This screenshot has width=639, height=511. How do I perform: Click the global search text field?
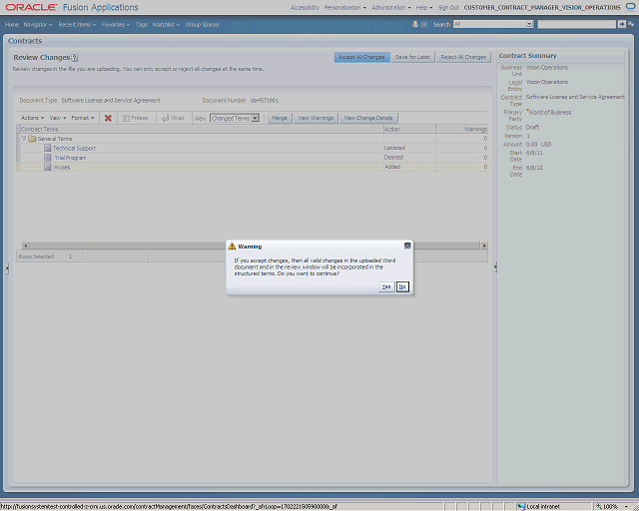577,24
